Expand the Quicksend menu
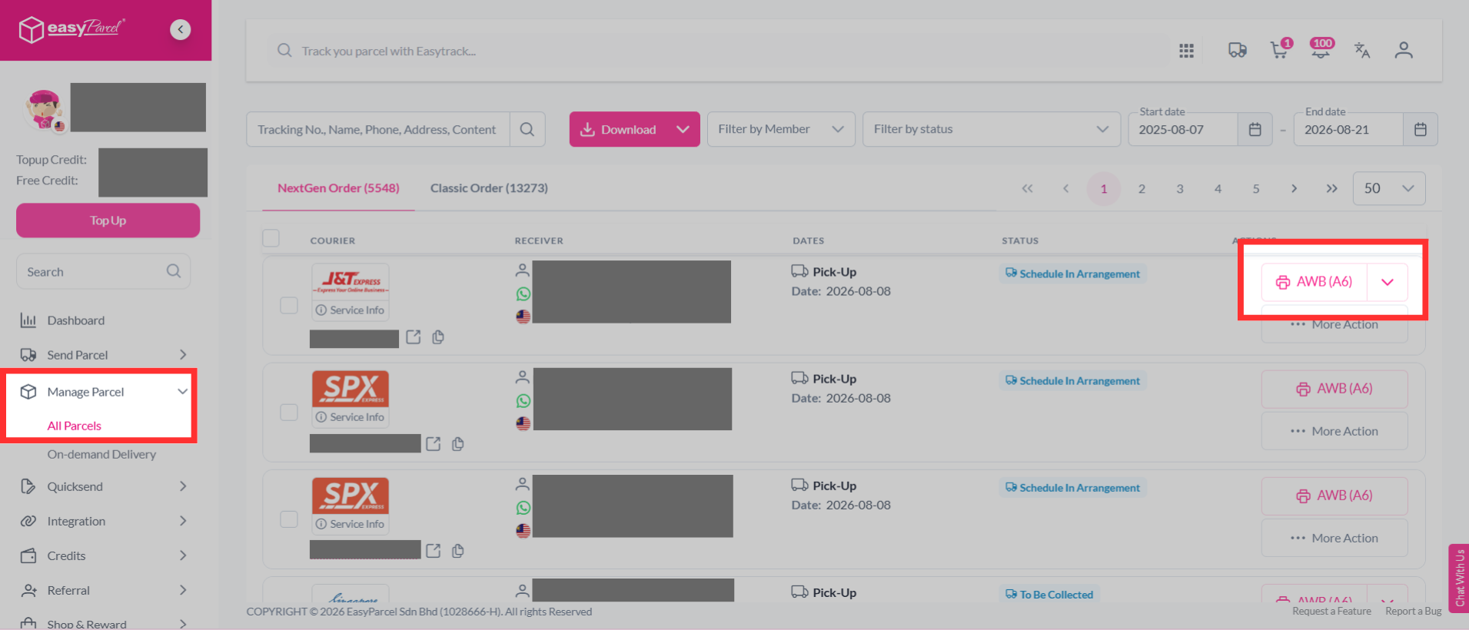Image resolution: width=1469 pixels, height=630 pixels. [103, 486]
